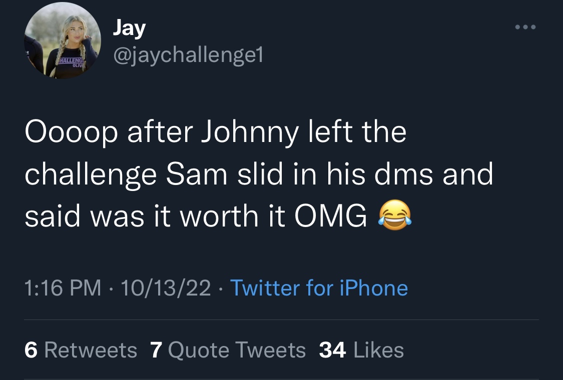The width and height of the screenshot is (563, 380).
Task: Click the word Sam in the tweet
Action: (196, 174)
